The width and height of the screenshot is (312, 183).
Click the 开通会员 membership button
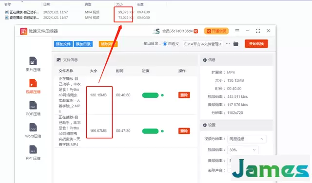(x=216, y=31)
